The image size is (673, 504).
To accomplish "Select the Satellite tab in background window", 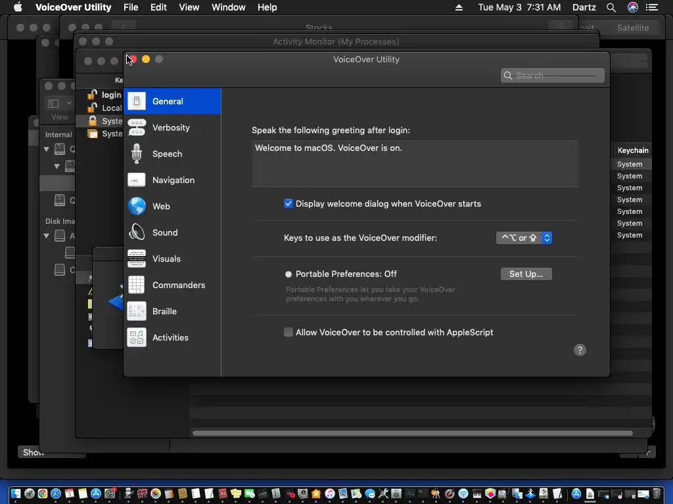I will [x=633, y=28].
